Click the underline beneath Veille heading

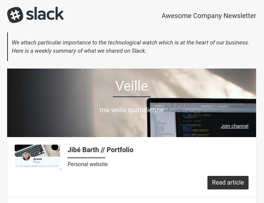coord(131,97)
